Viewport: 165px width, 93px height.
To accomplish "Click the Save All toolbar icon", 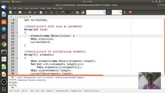I will [35, 12].
